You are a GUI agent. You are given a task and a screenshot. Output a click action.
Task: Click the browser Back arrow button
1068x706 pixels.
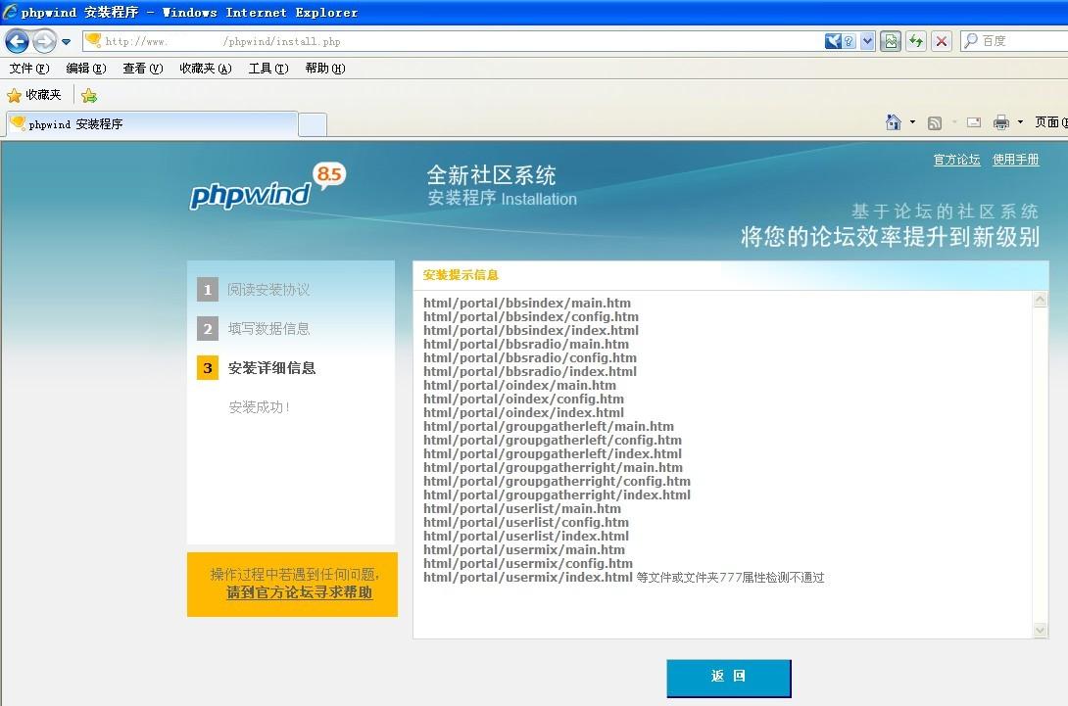(17, 41)
